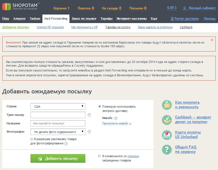Focus the Название input field

[58, 123]
